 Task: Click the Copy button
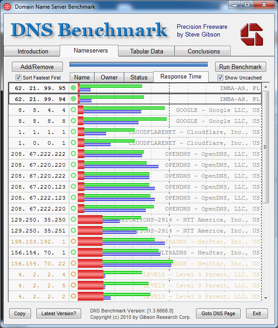click(x=20, y=313)
